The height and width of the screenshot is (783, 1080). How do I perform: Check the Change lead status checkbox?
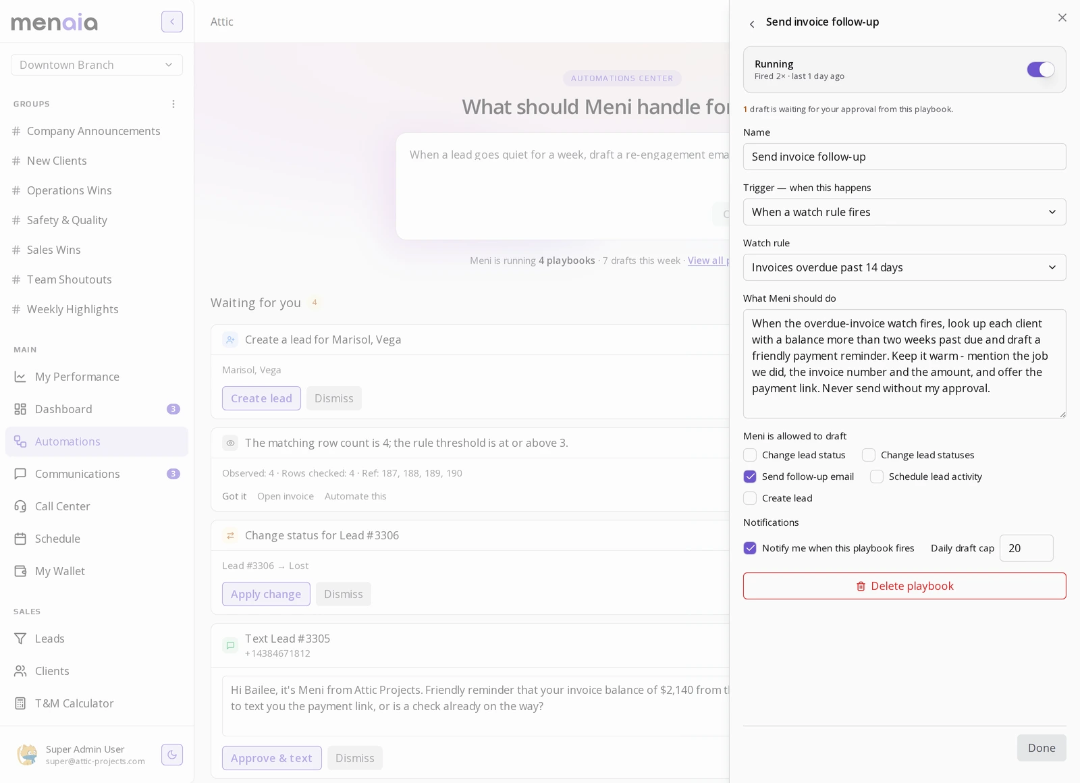750,455
